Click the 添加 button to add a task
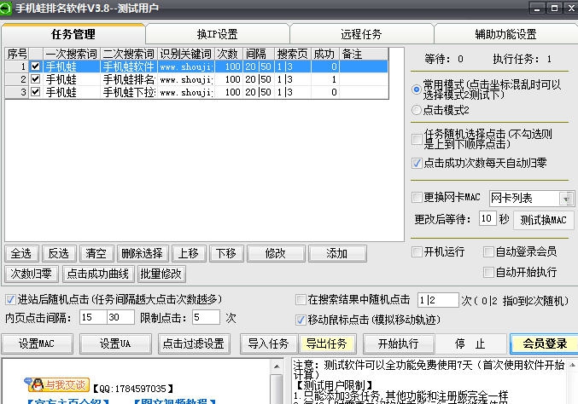Screen dimensions: 578x404 click(x=337, y=253)
